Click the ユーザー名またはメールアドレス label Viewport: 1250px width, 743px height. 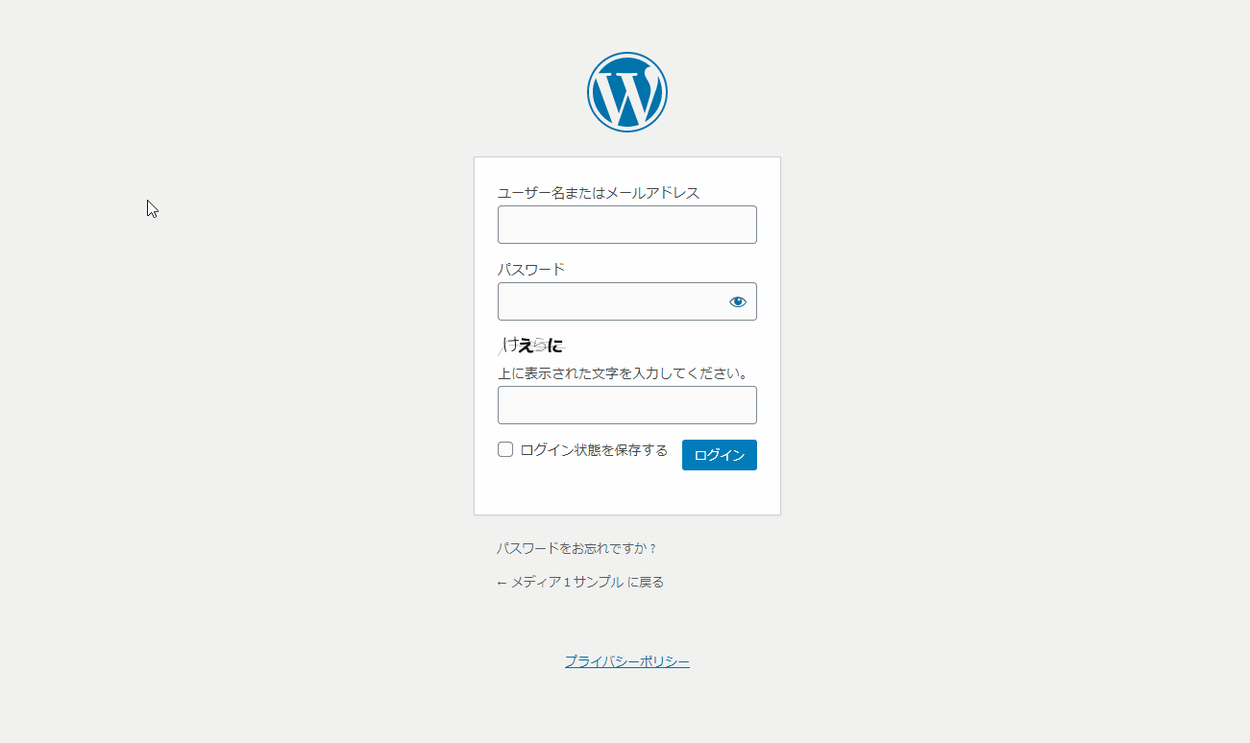click(x=599, y=193)
